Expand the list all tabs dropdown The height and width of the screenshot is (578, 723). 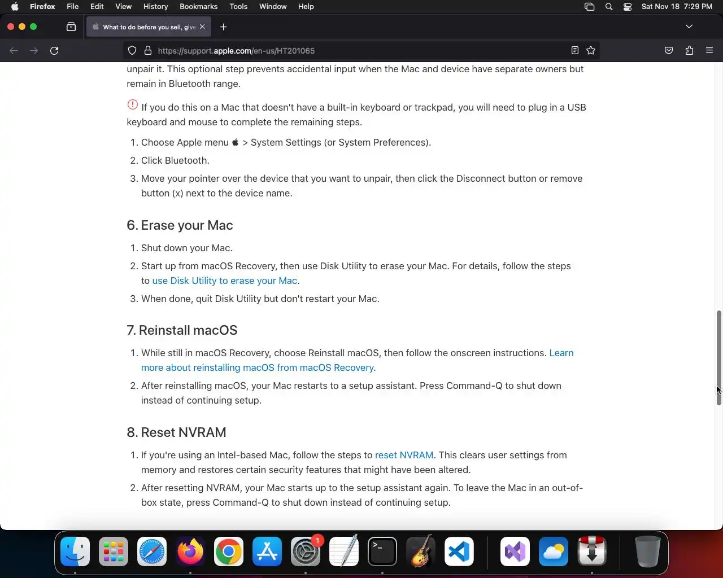[x=689, y=27]
